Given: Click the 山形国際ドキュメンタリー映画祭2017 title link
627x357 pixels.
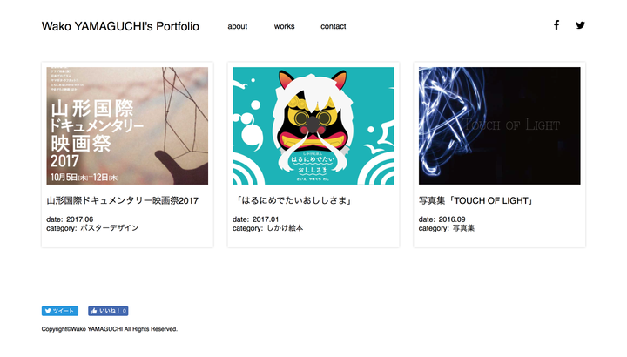Looking at the screenshot, I should pos(123,200).
